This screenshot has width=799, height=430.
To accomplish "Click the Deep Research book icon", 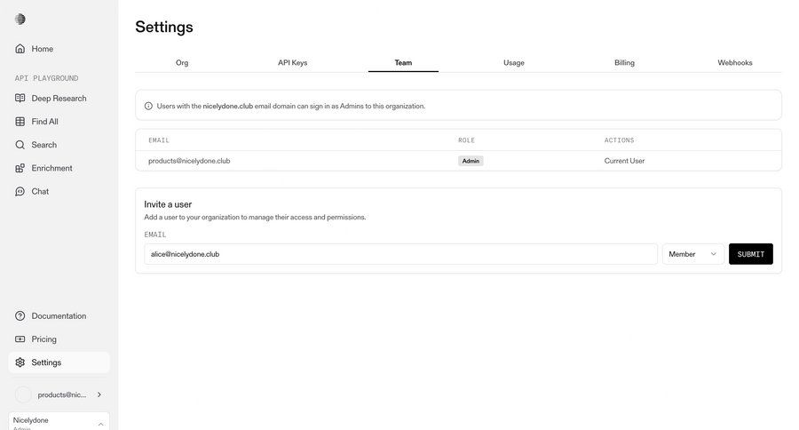I will click(x=20, y=99).
